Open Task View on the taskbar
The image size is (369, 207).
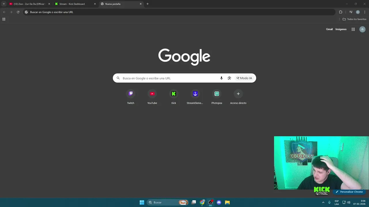pyautogui.click(x=194, y=202)
